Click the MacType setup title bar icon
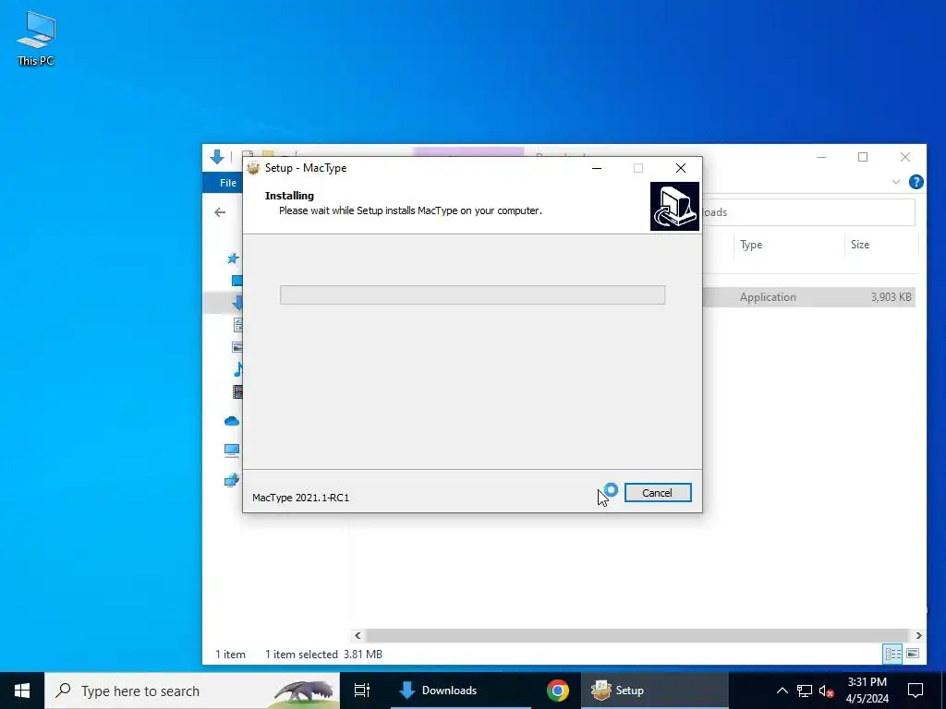 [253, 168]
